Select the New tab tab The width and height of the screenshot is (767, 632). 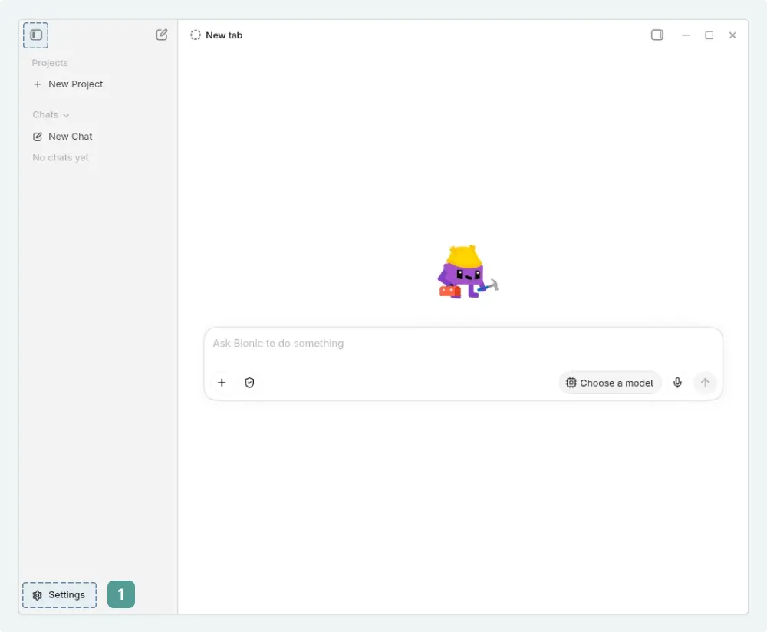tap(217, 35)
